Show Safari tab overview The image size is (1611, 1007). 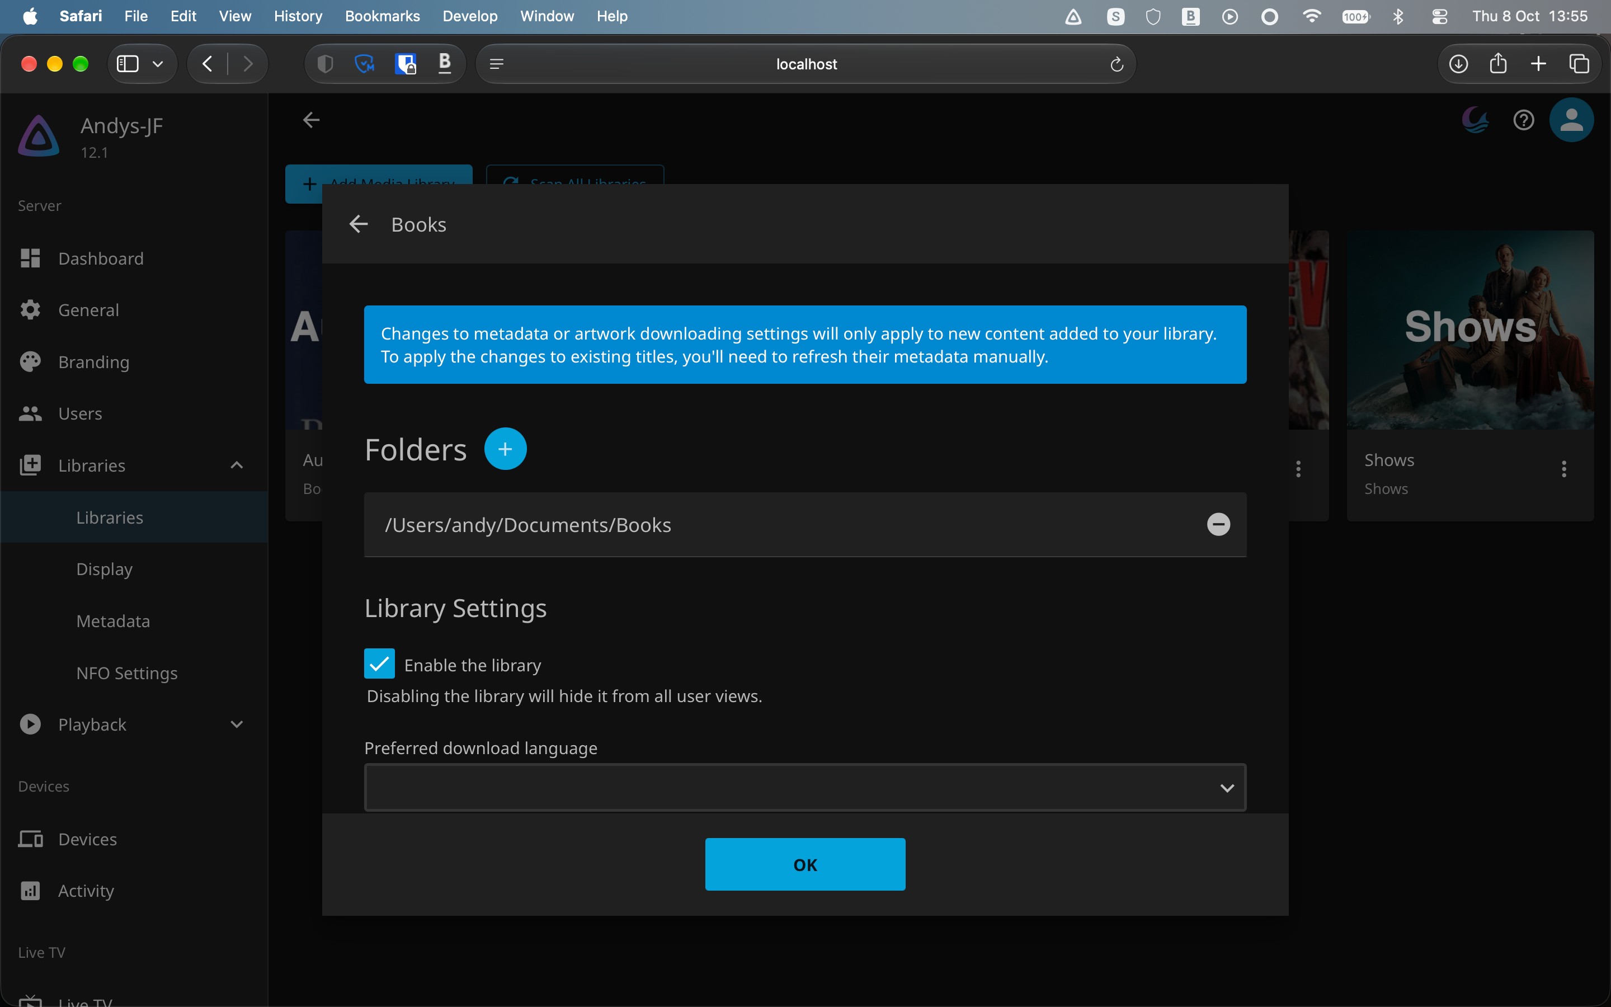click(1579, 64)
